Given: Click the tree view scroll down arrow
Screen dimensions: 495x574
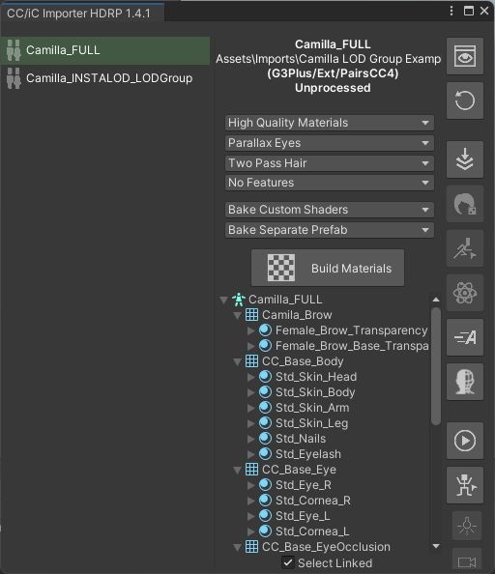Looking at the screenshot, I should pos(436,546).
